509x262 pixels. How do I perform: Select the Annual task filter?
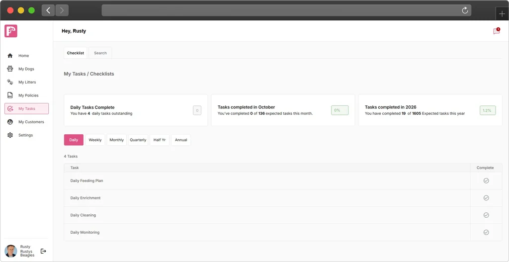pyautogui.click(x=181, y=140)
